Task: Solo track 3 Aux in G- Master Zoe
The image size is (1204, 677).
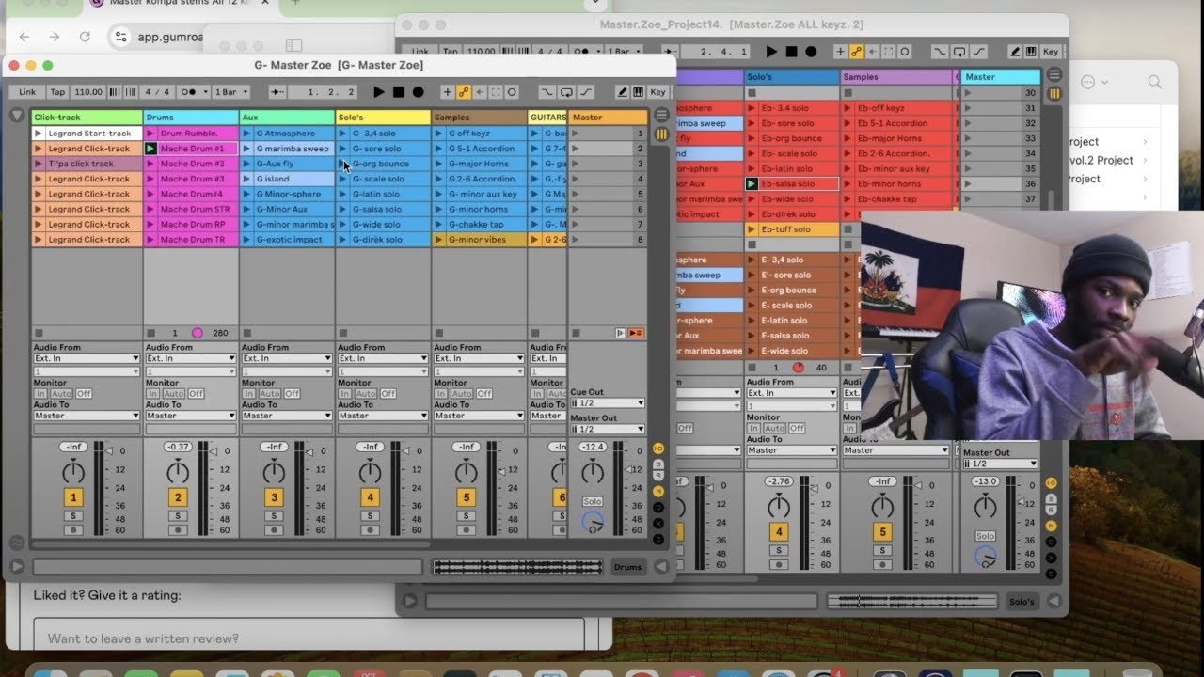Action: (274, 515)
